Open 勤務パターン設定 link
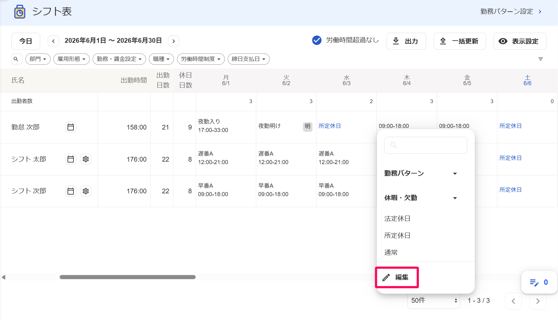The height and width of the screenshot is (320, 558). (511, 12)
